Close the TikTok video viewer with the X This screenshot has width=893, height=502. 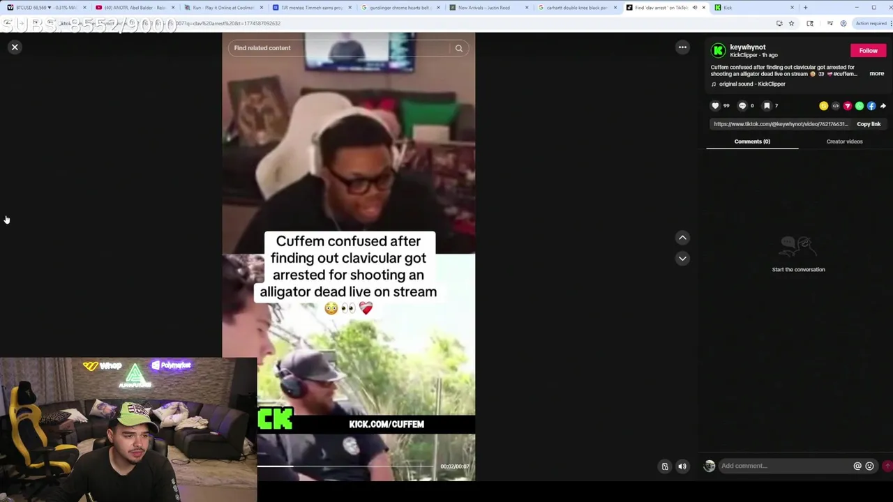15,47
